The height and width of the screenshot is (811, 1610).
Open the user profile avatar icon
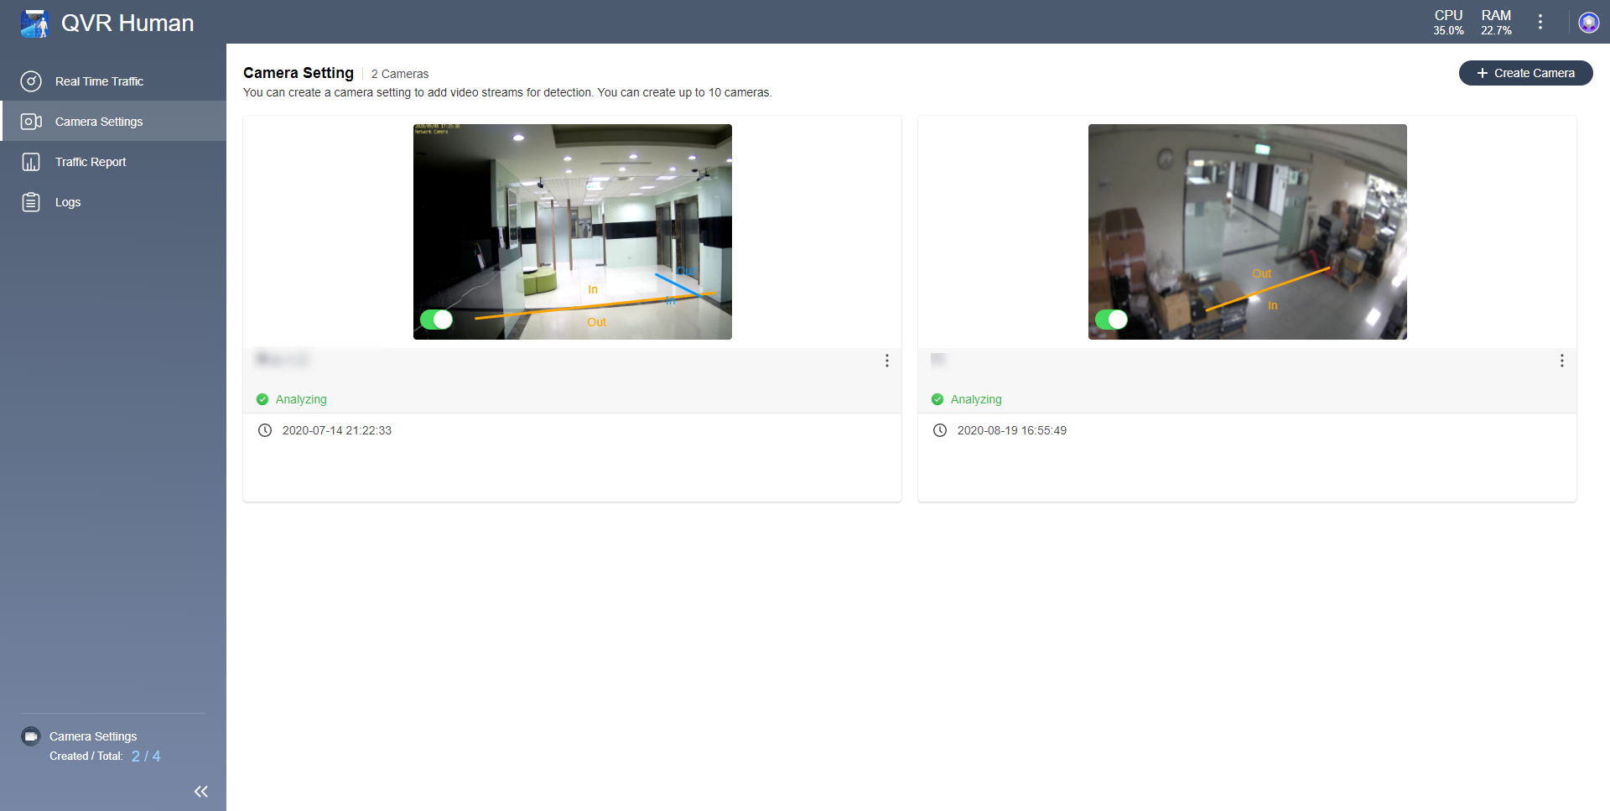tap(1588, 23)
